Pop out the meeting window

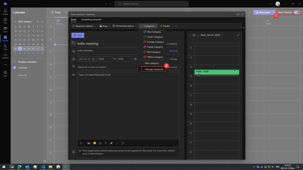[238, 14]
